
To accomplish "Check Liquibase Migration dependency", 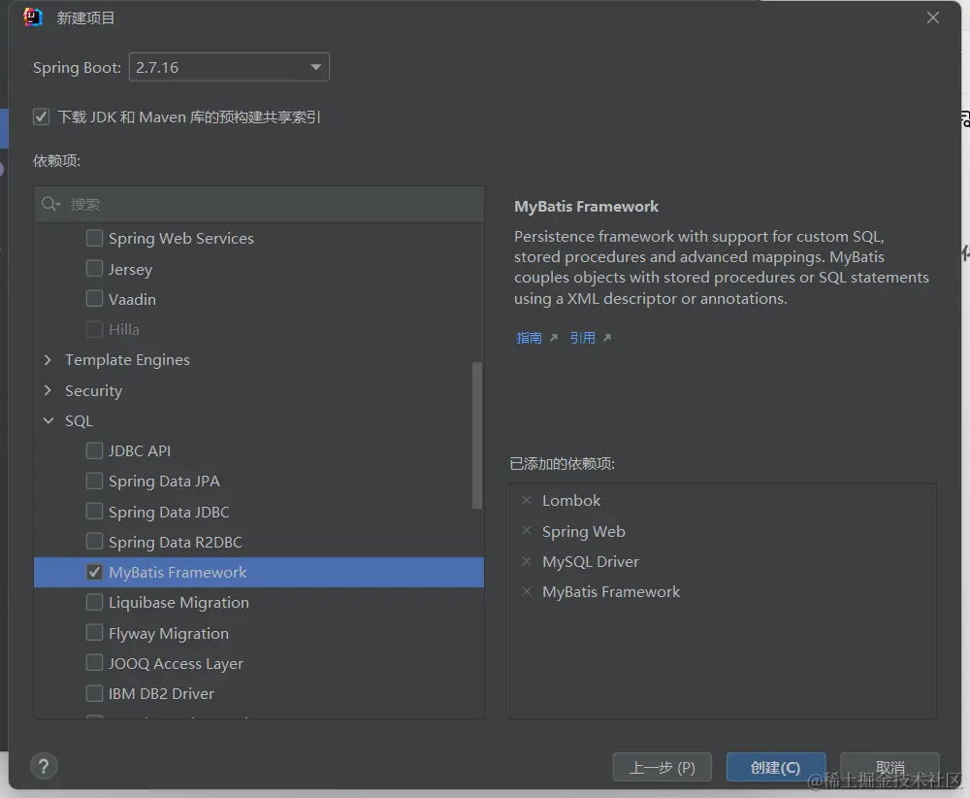I will pos(94,602).
